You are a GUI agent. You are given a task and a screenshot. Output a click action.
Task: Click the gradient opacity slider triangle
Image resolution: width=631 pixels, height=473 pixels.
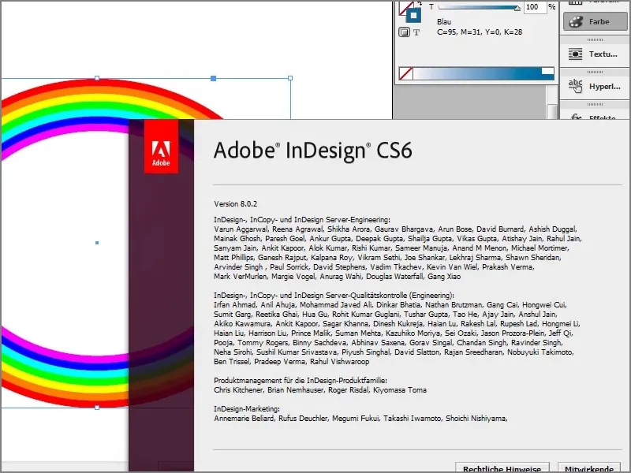tap(517, 7)
